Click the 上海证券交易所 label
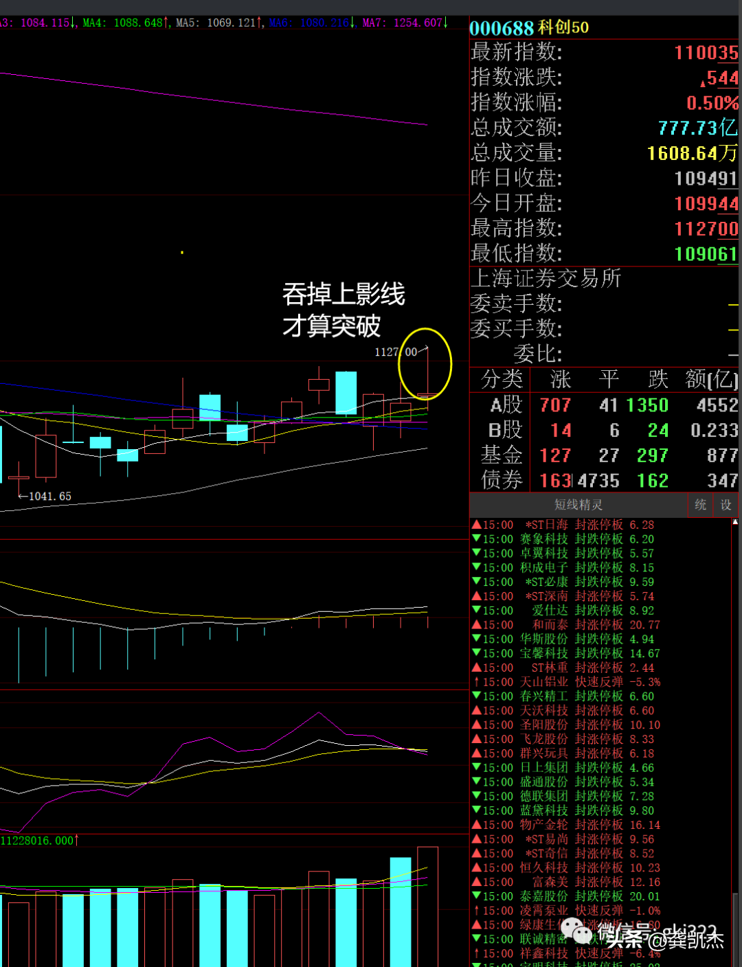Screen dimensions: 742x967 click(x=546, y=278)
